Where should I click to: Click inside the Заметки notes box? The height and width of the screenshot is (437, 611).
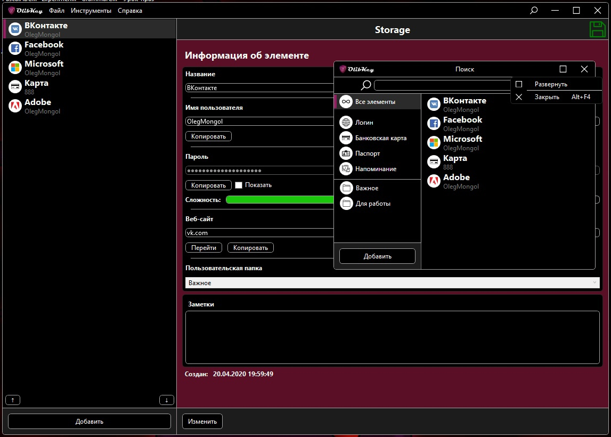[x=393, y=337]
